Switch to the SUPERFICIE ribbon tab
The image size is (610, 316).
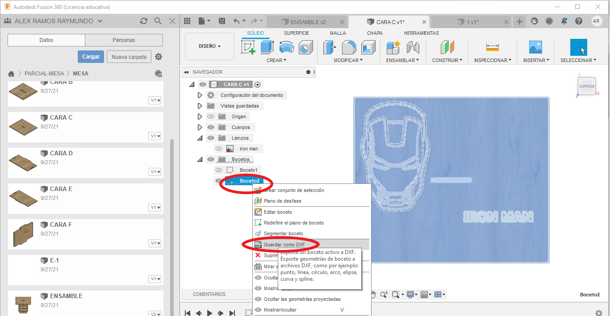click(x=297, y=33)
